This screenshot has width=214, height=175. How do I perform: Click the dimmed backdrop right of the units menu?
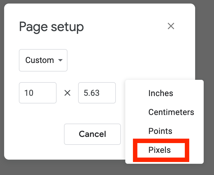coord(209,118)
